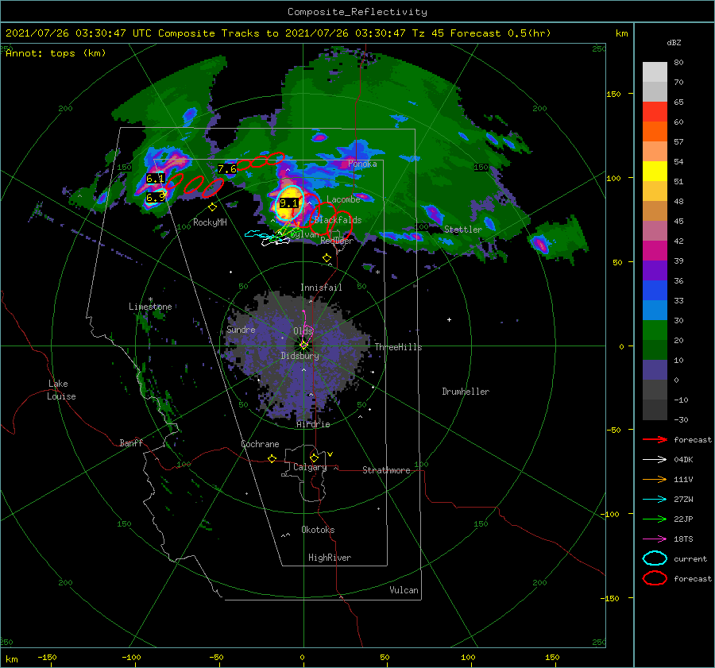The image size is (715, 668).
Task: Click the ThreeHills town label
Action: [x=398, y=347]
